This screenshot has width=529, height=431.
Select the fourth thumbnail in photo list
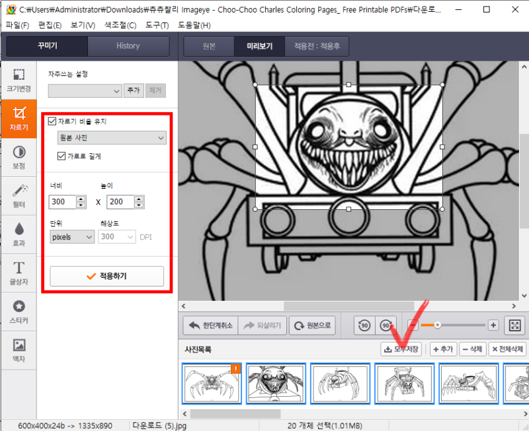point(405,383)
